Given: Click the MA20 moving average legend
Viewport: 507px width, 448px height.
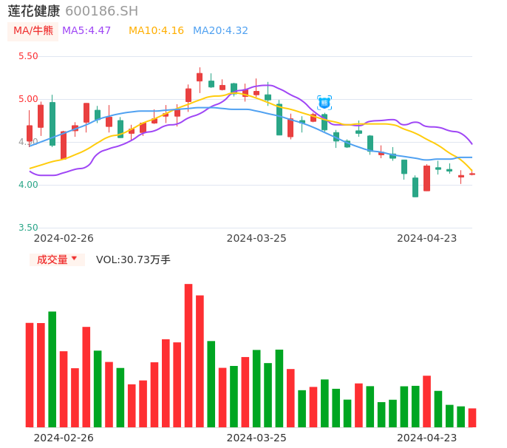Looking at the screenshot, I should click(220, 31).
